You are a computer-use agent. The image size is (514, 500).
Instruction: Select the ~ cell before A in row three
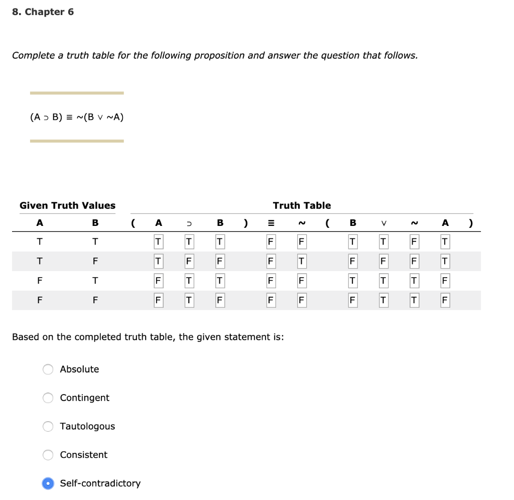pyautogui.click(x=414, y=281)
